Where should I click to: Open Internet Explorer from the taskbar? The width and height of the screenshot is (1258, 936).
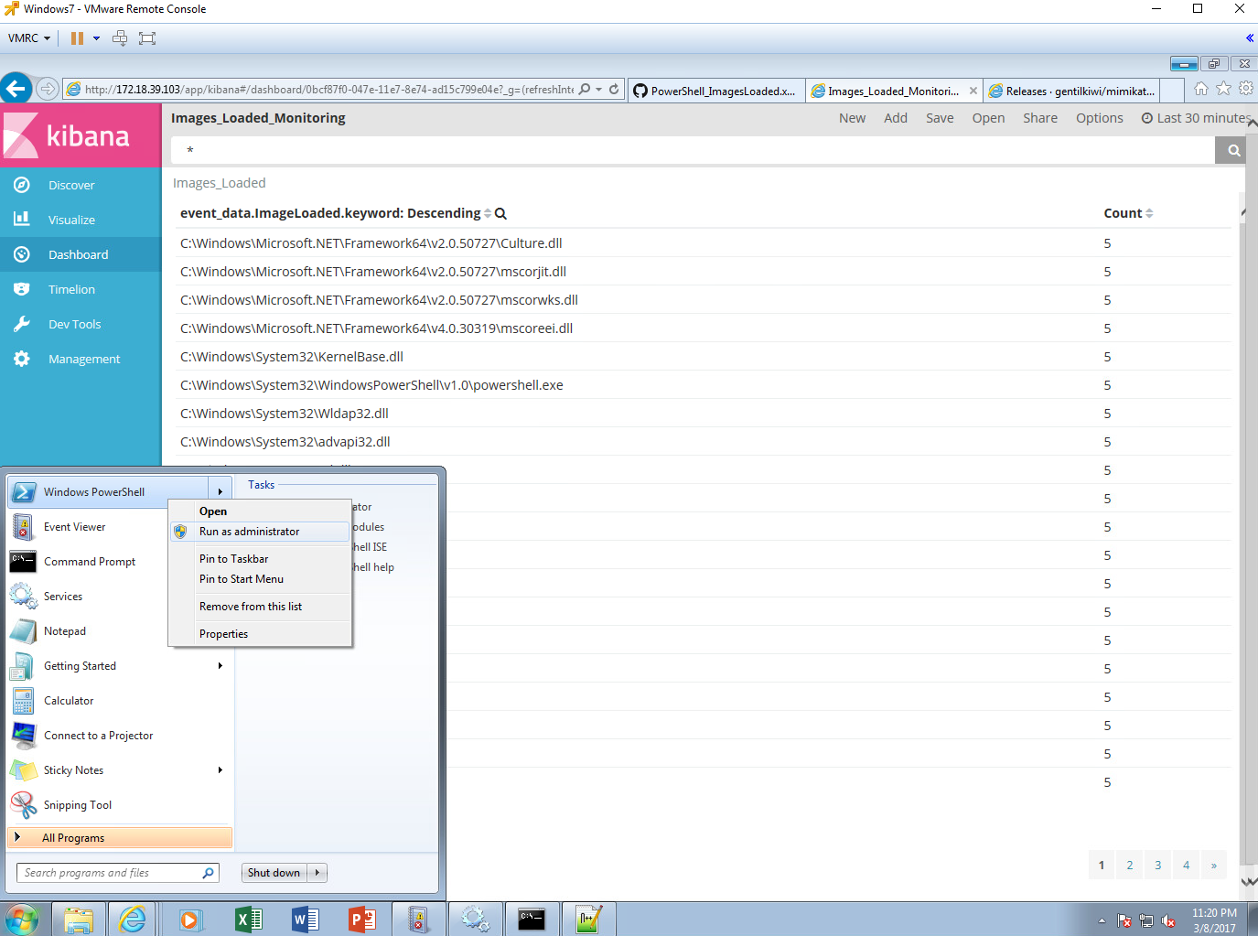click(x=133, y=919)
